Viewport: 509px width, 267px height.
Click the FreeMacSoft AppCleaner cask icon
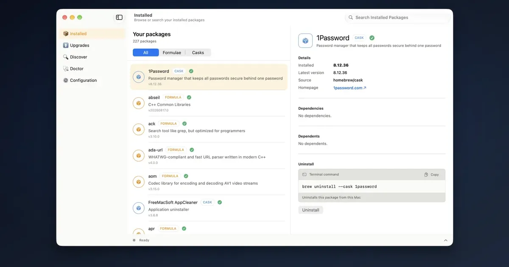tap(139, 208)
